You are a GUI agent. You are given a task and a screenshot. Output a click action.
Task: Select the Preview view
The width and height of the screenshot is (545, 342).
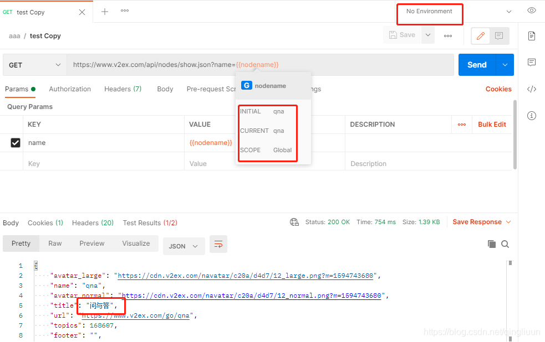click(92, 243)
